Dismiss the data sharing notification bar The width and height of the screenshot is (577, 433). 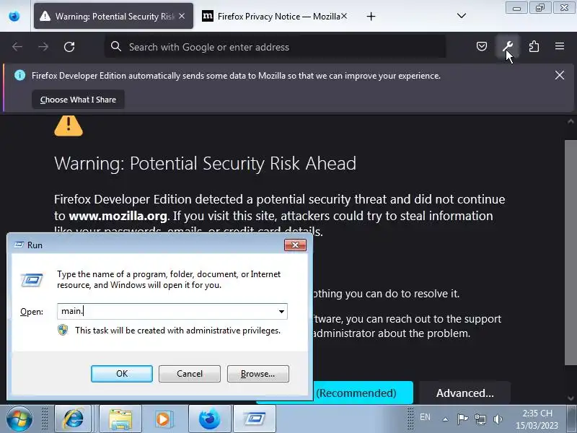[560, 75]
